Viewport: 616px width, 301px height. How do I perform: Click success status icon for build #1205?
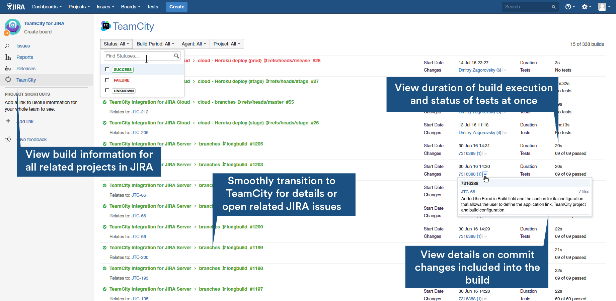(x=104, y=144)
